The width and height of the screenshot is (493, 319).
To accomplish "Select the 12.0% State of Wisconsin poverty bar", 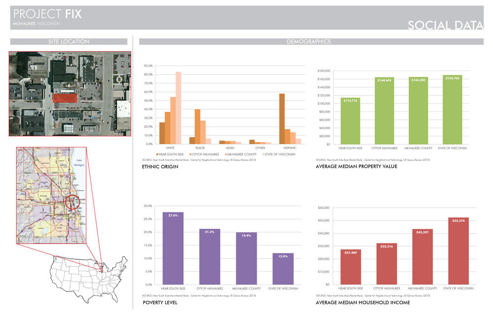I will pos(283,269).
